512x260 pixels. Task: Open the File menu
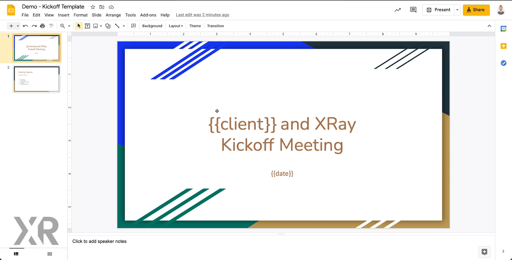click(x=25, y=15)
